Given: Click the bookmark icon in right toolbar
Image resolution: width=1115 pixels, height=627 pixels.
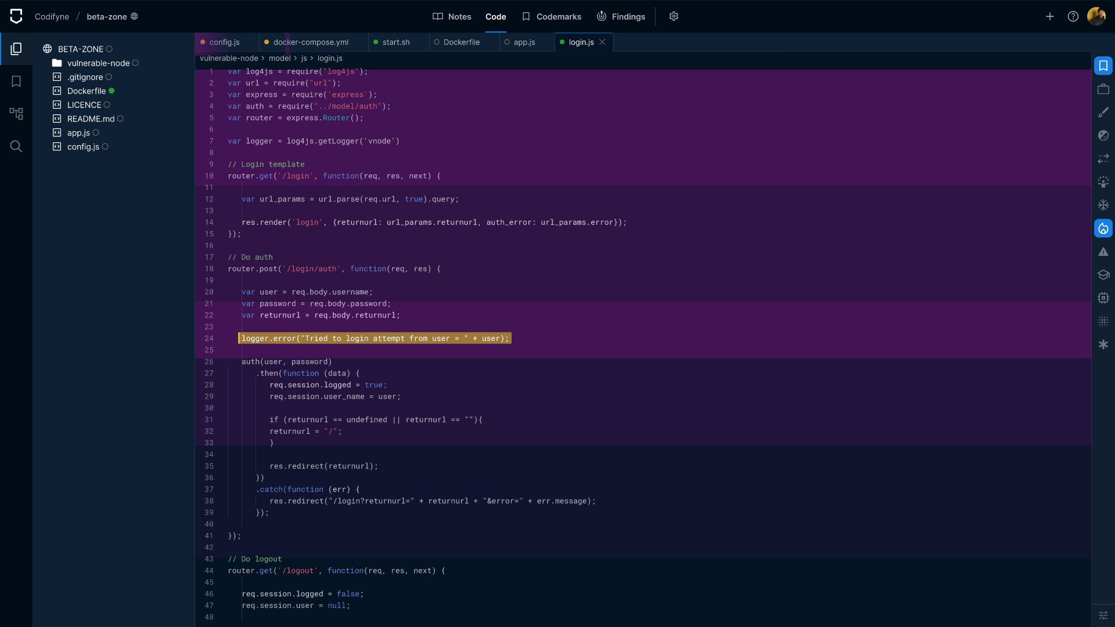Looking at the screenshot, I should (x=1103, y=66).
